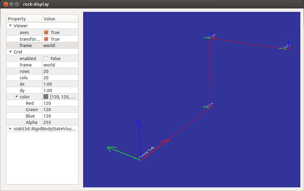Click the large green Y-axis arrow head
Viewport: 304px width, 191px height.
(x=111, y=149)
